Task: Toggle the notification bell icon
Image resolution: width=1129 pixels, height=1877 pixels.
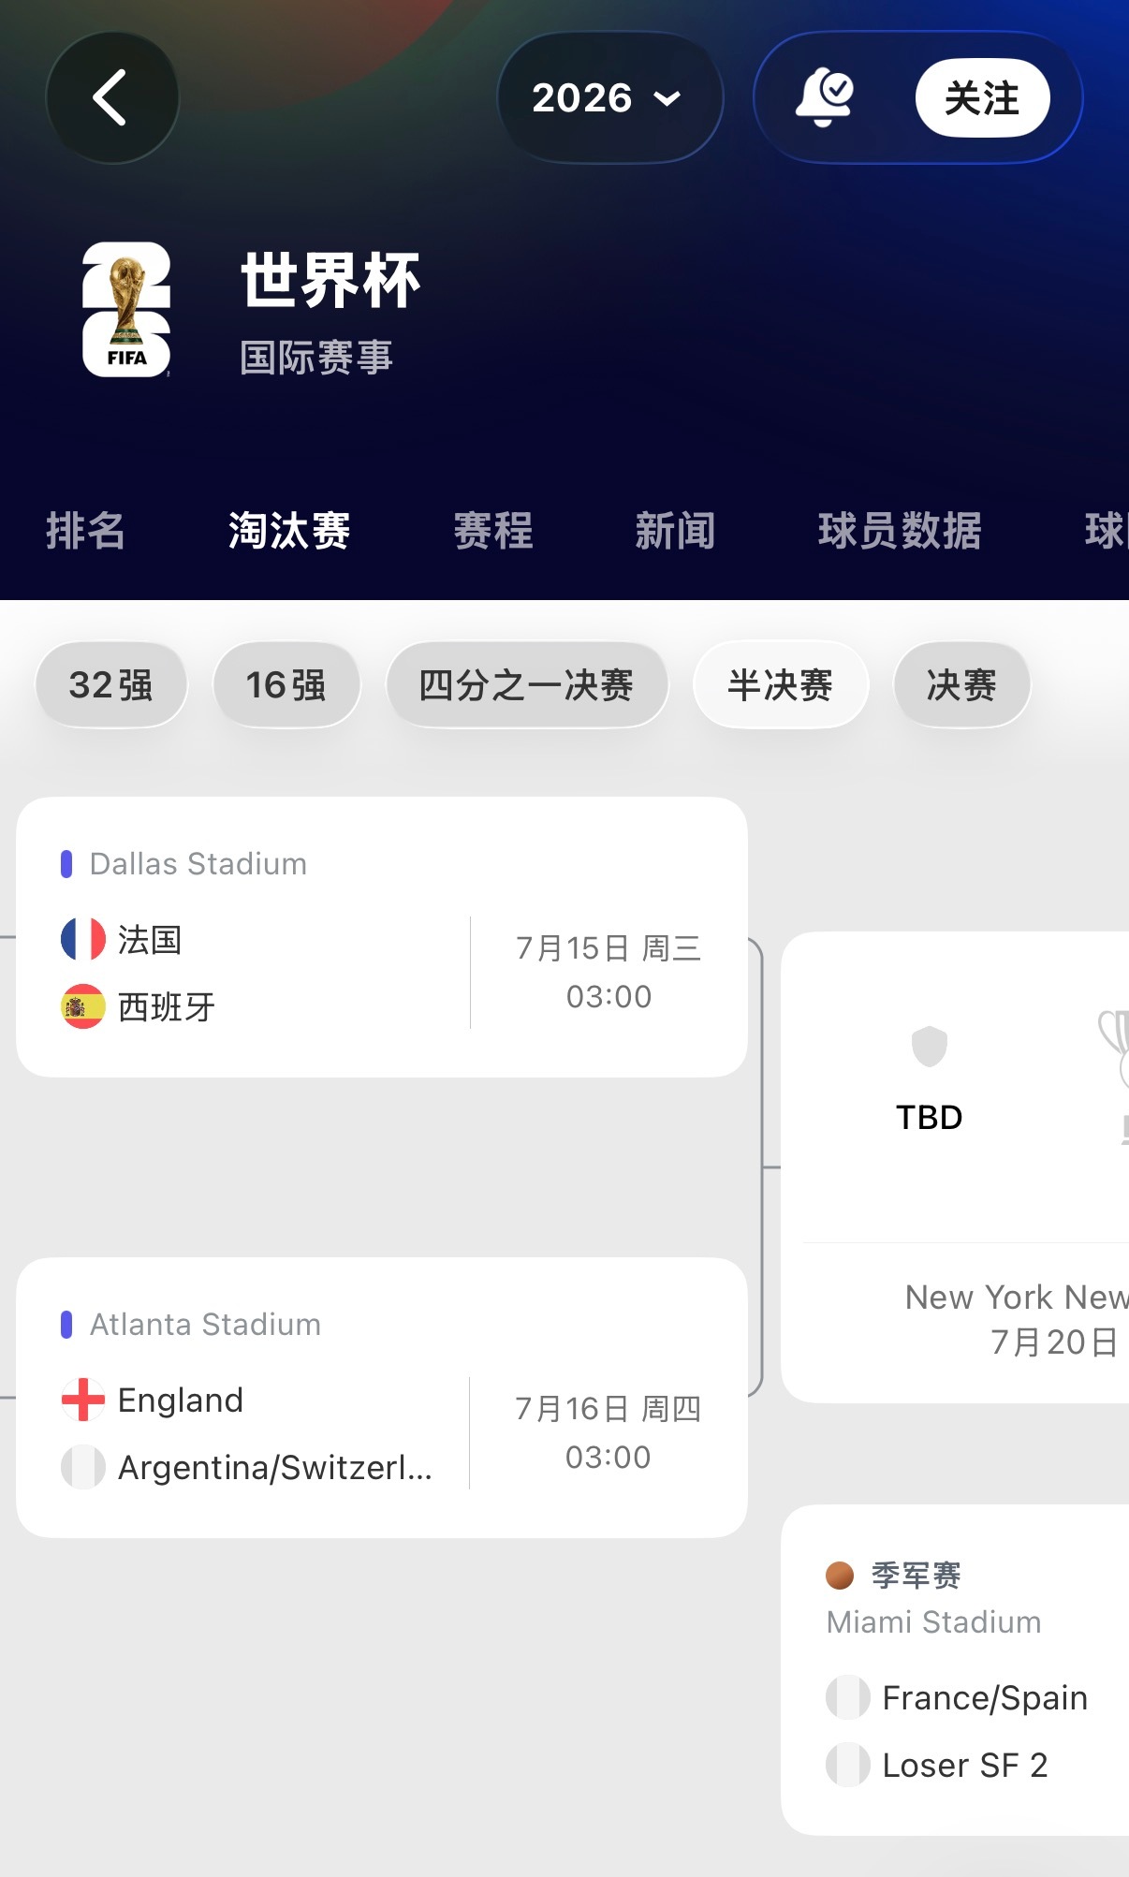Action: 824,97
